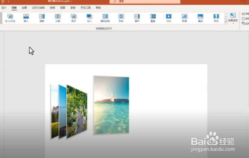Select the garden path picture on slide
The height and width of the screenshot is (158, 249).
click(77, 112)
